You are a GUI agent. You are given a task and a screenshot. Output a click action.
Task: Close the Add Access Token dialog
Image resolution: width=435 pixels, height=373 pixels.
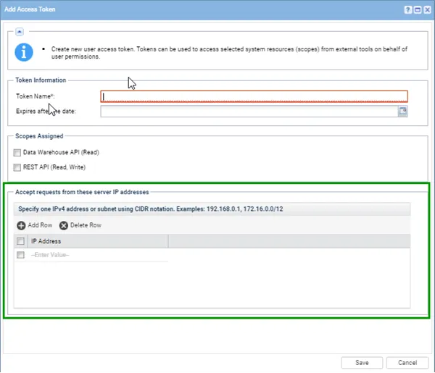(427, 9)
